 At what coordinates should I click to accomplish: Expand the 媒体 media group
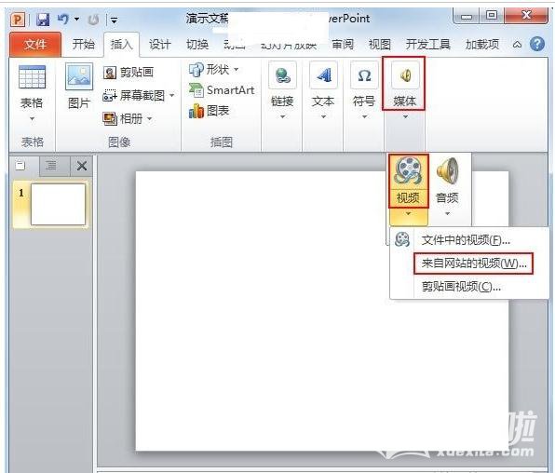pyautogui.click(x=404, y=84)
